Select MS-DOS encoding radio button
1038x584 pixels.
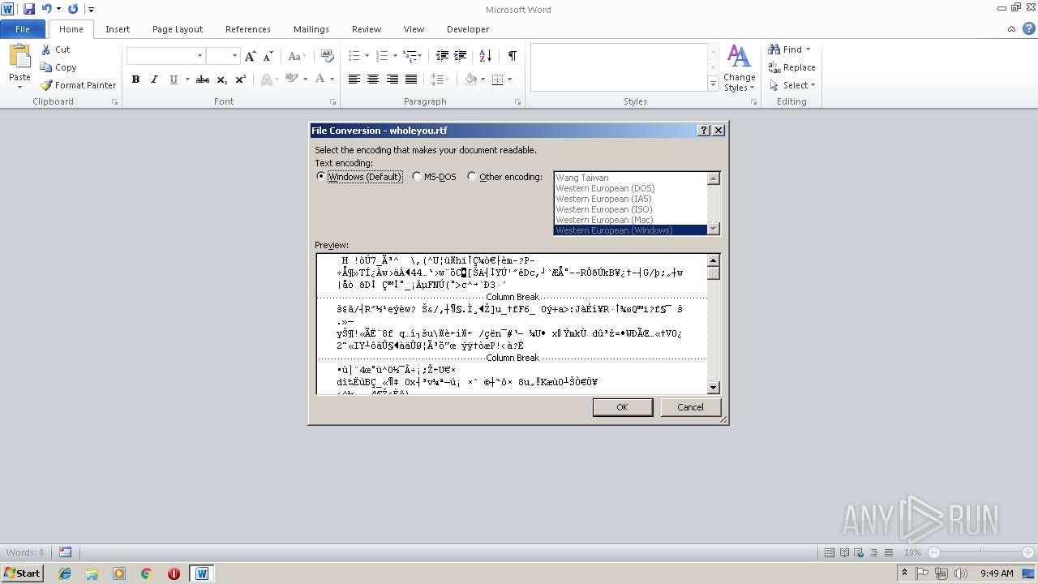point(417,177)
